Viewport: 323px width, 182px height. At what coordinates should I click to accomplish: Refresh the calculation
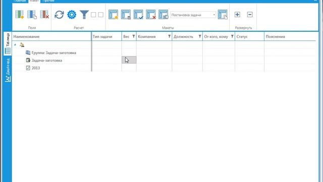click(59, 15)
